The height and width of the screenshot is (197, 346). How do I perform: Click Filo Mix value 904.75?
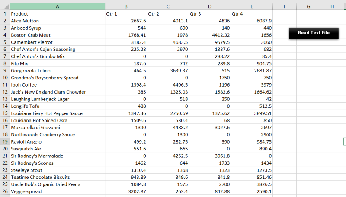pyautogui.click(x=252, y=63)
